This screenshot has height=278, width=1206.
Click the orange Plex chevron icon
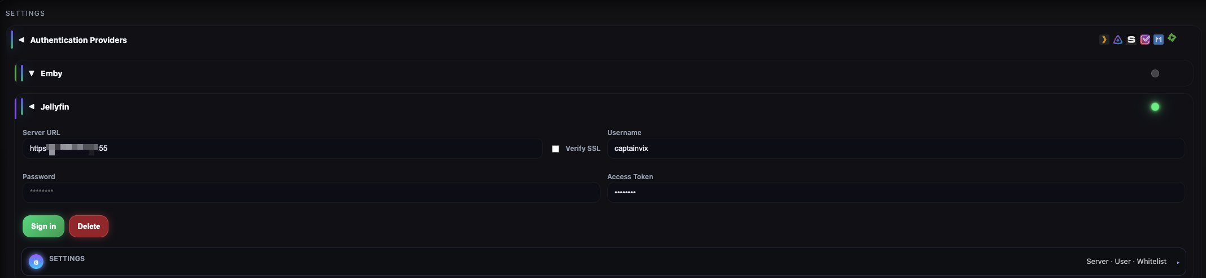1104,40
